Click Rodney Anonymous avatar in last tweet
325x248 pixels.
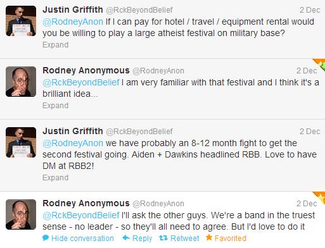pos(21,214)
